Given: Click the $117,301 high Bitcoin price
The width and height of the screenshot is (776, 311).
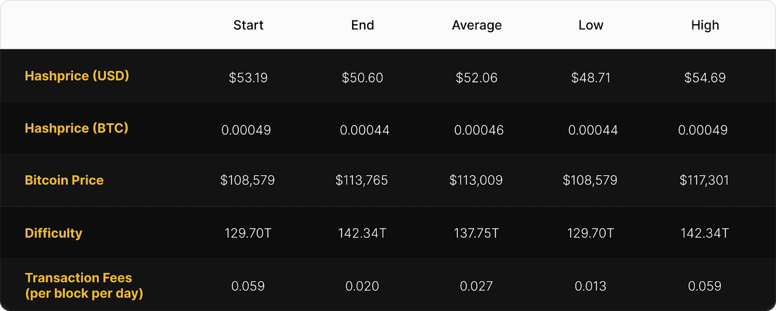Looking at the screenshot, I should pos(704,180).
